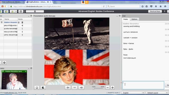Select user Vladimir Alexandrov in the list
This screenshot has width=169, height=95.
coord(11,22)
